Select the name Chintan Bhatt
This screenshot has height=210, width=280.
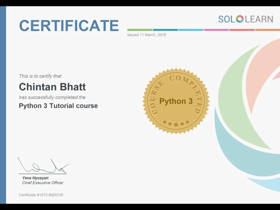click(52, 87)
